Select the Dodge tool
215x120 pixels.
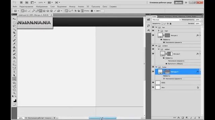tap(14, 64)
